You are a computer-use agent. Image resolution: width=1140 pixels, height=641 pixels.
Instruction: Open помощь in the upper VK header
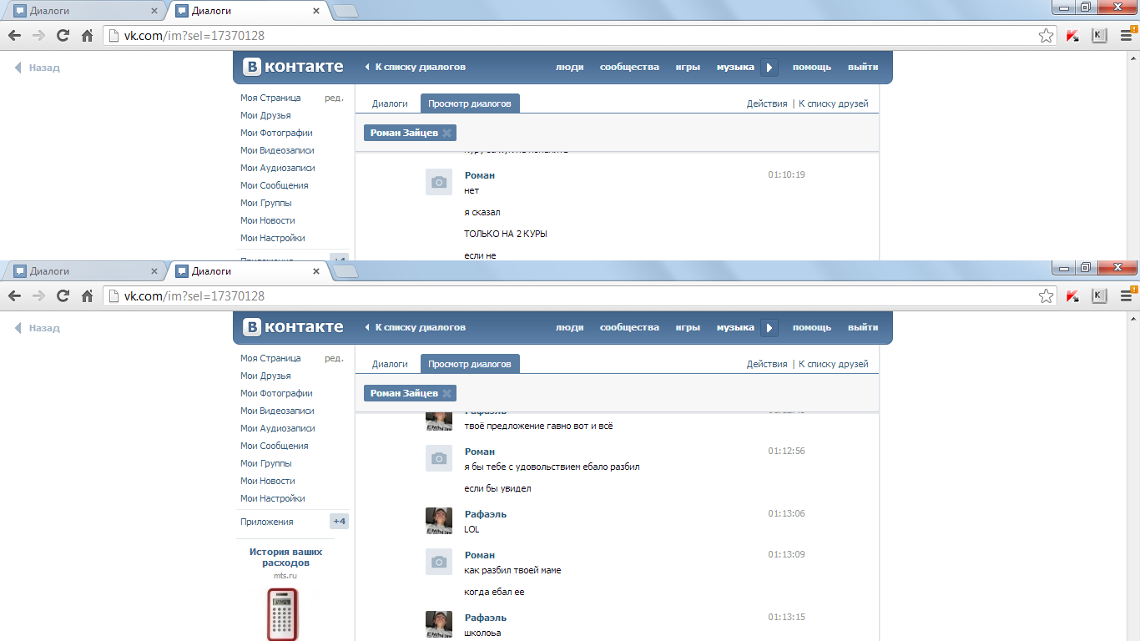812,68
